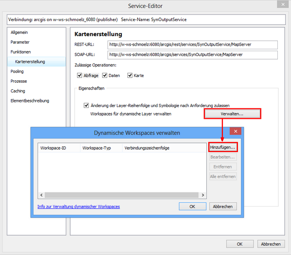Open Funktionen section in sidebar
Viewport: 291px width, 255px height.
(21, 52)
